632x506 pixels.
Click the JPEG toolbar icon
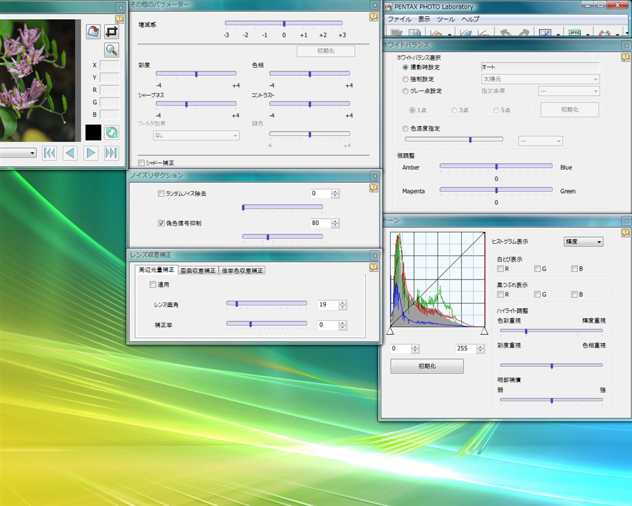tap(575, 33)
